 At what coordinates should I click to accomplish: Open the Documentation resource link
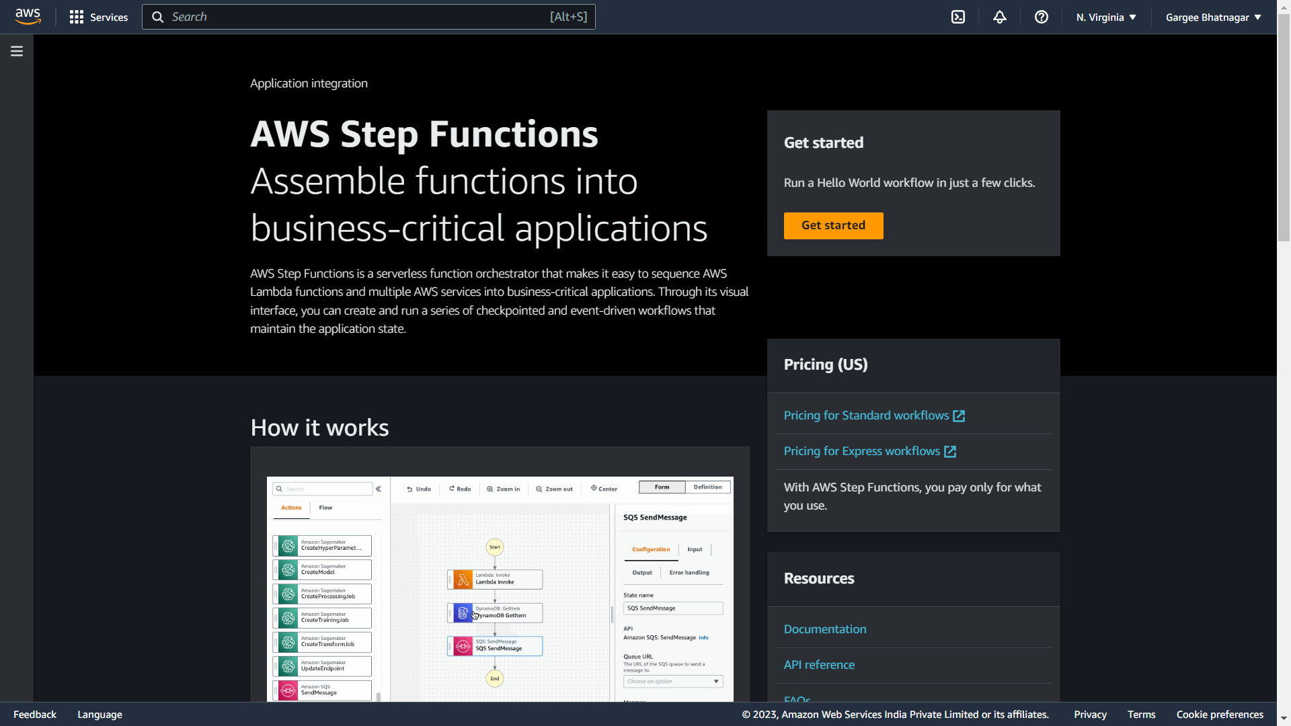(825, 629)
